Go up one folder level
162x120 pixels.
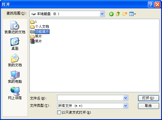pyautogui.click(x=118, y=14)
